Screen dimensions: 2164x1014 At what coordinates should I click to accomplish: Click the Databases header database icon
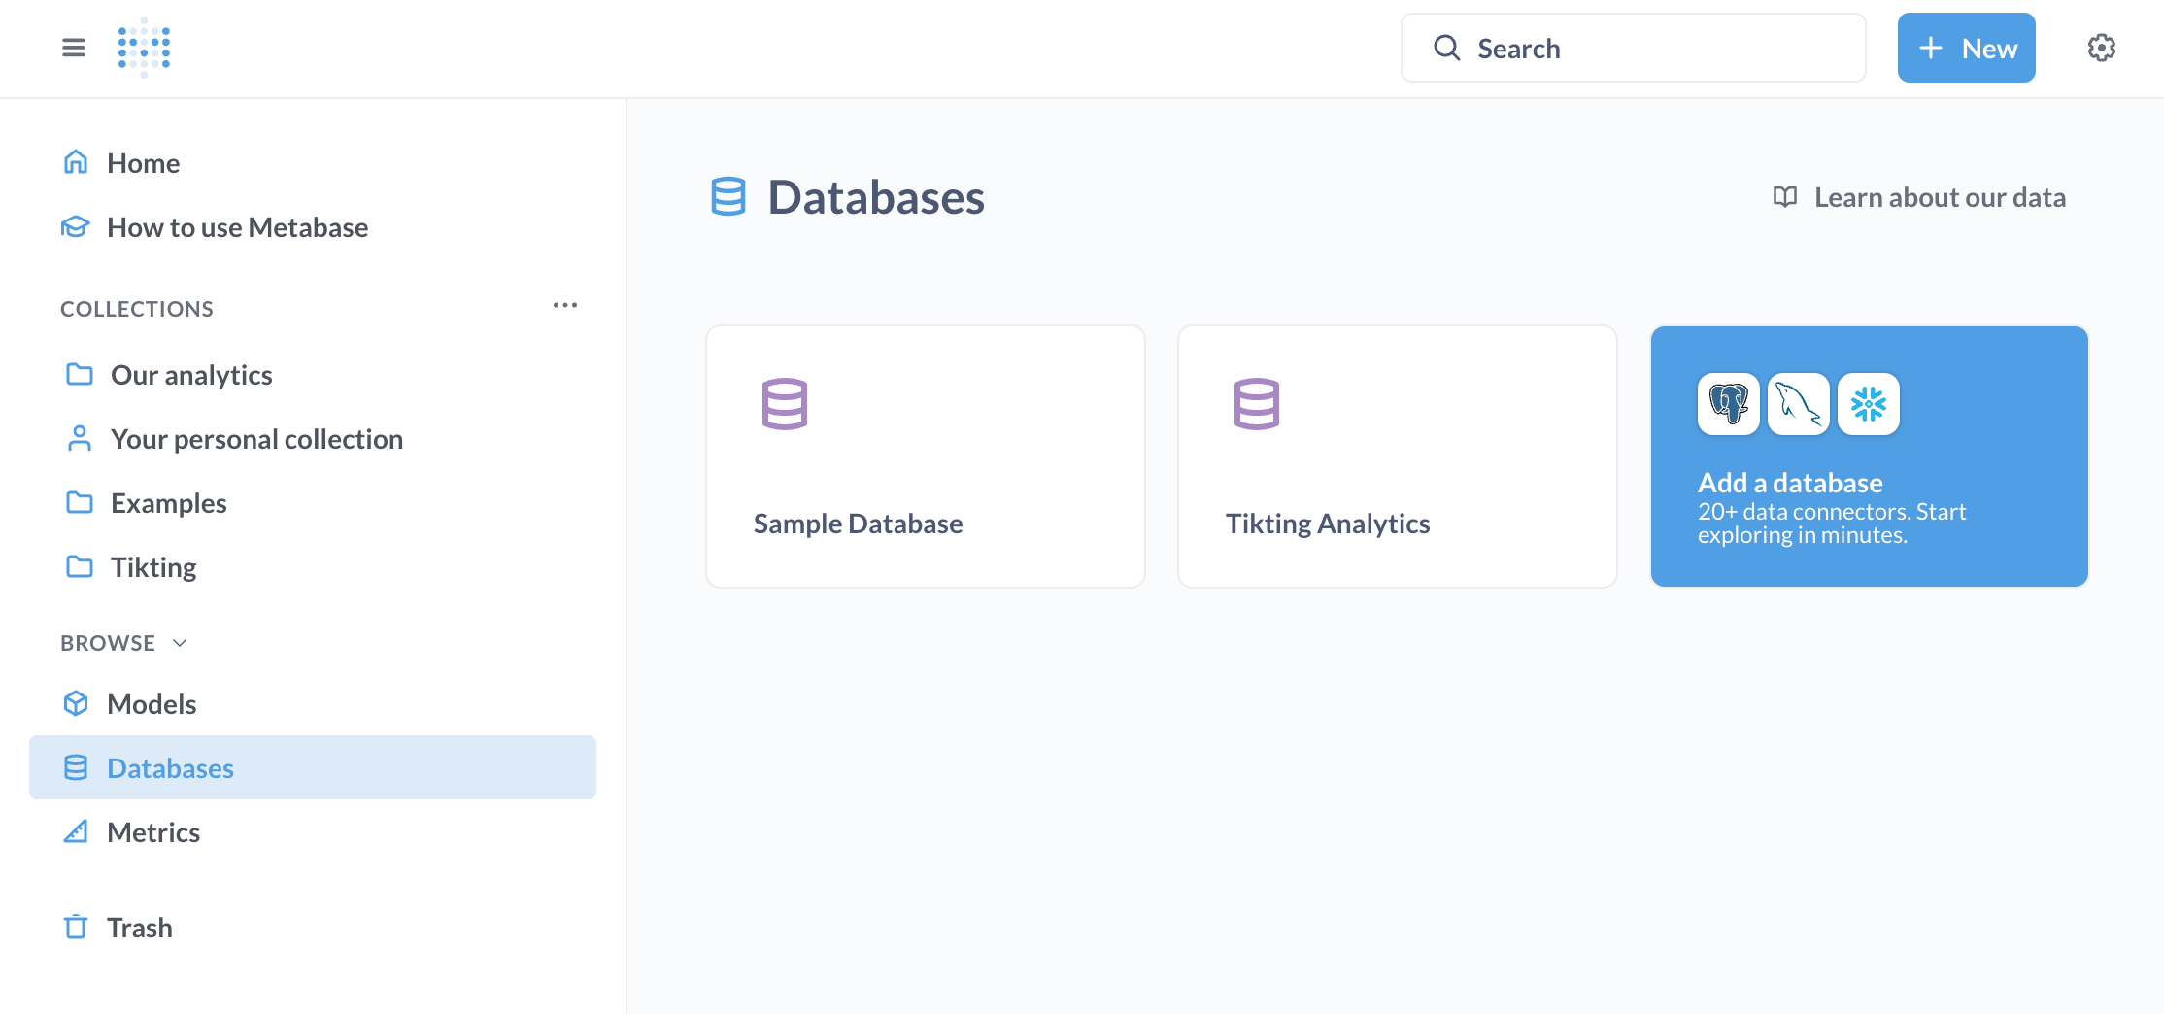pyautogui.click(x=727, y=197)
